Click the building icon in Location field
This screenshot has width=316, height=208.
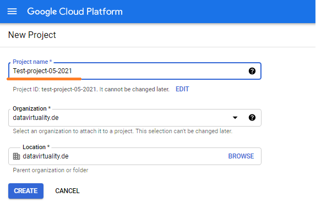tap(17, 156)
